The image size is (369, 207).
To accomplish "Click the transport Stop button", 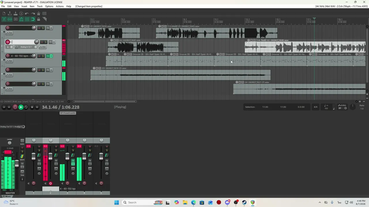I will (32, 107).
